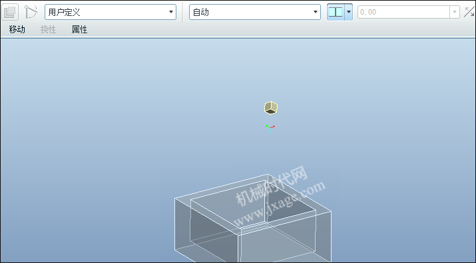Click the interface placement icon at toolbar start
The image size is (476, 263).
coord(10,12)
